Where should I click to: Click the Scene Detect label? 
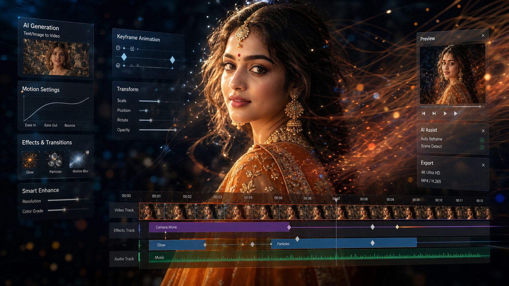pyautogui.click(x=431, y=146)
